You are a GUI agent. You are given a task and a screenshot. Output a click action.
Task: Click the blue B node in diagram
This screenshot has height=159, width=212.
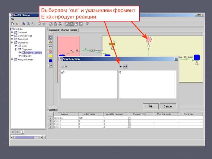[x=197, y=58]
